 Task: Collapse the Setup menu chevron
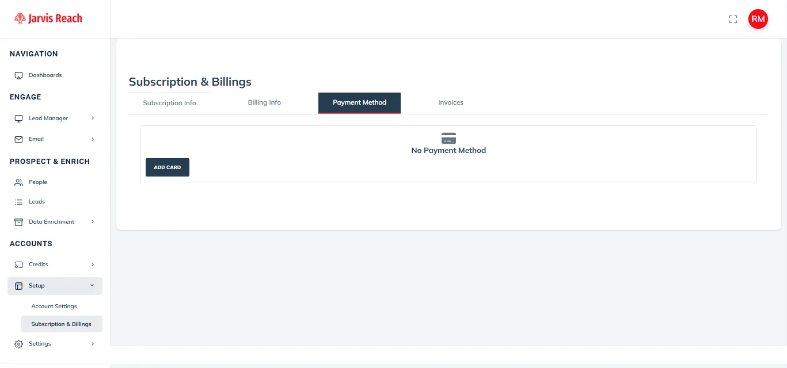click(x=92, y=286)
